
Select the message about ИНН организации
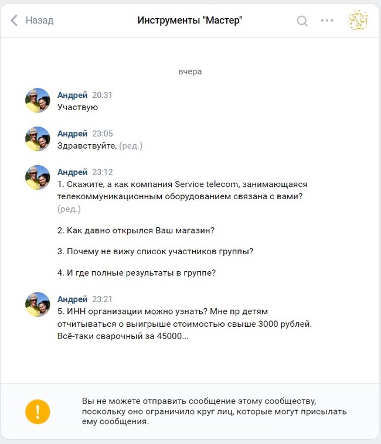[185, 324]
